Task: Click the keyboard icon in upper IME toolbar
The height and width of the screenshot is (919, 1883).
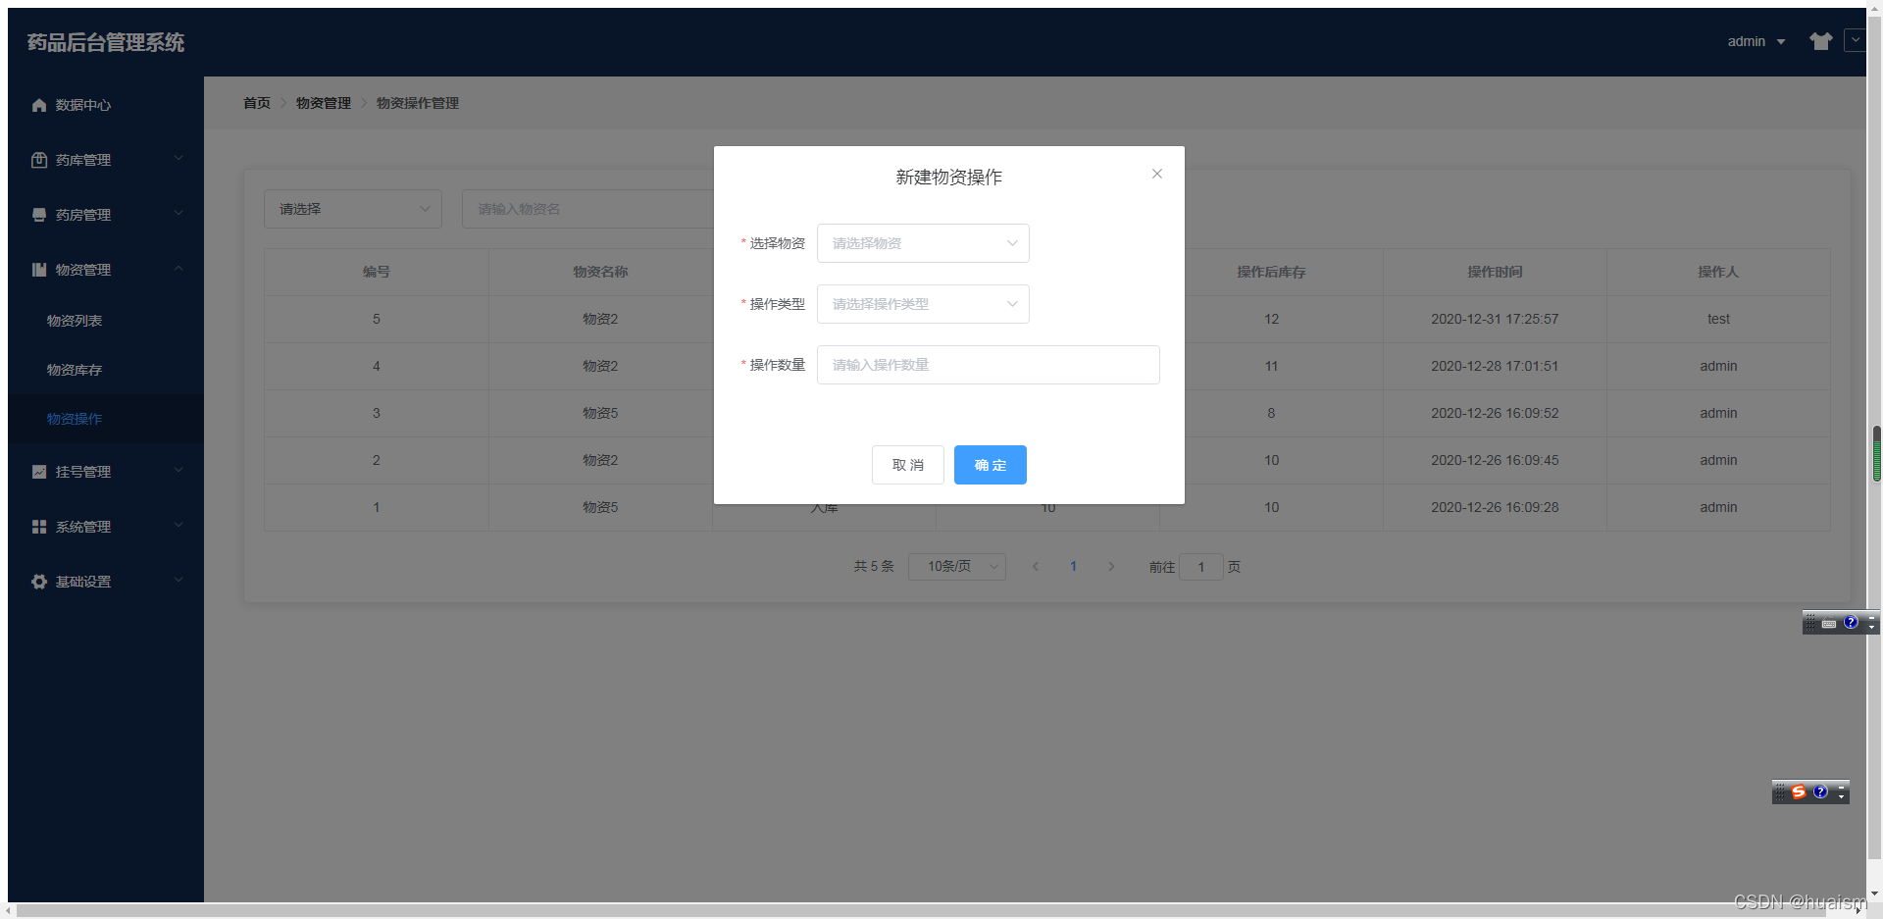Action: pyautogui.click(x=1829, y=623)
